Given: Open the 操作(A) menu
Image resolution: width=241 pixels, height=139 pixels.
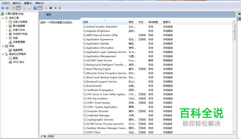Looking at the screenshot, I should click(x=17, y=3).
